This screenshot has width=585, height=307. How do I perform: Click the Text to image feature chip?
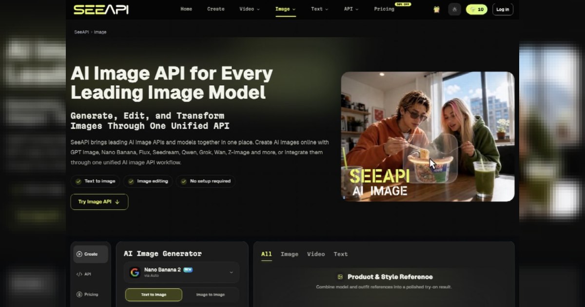pos(96,181)
